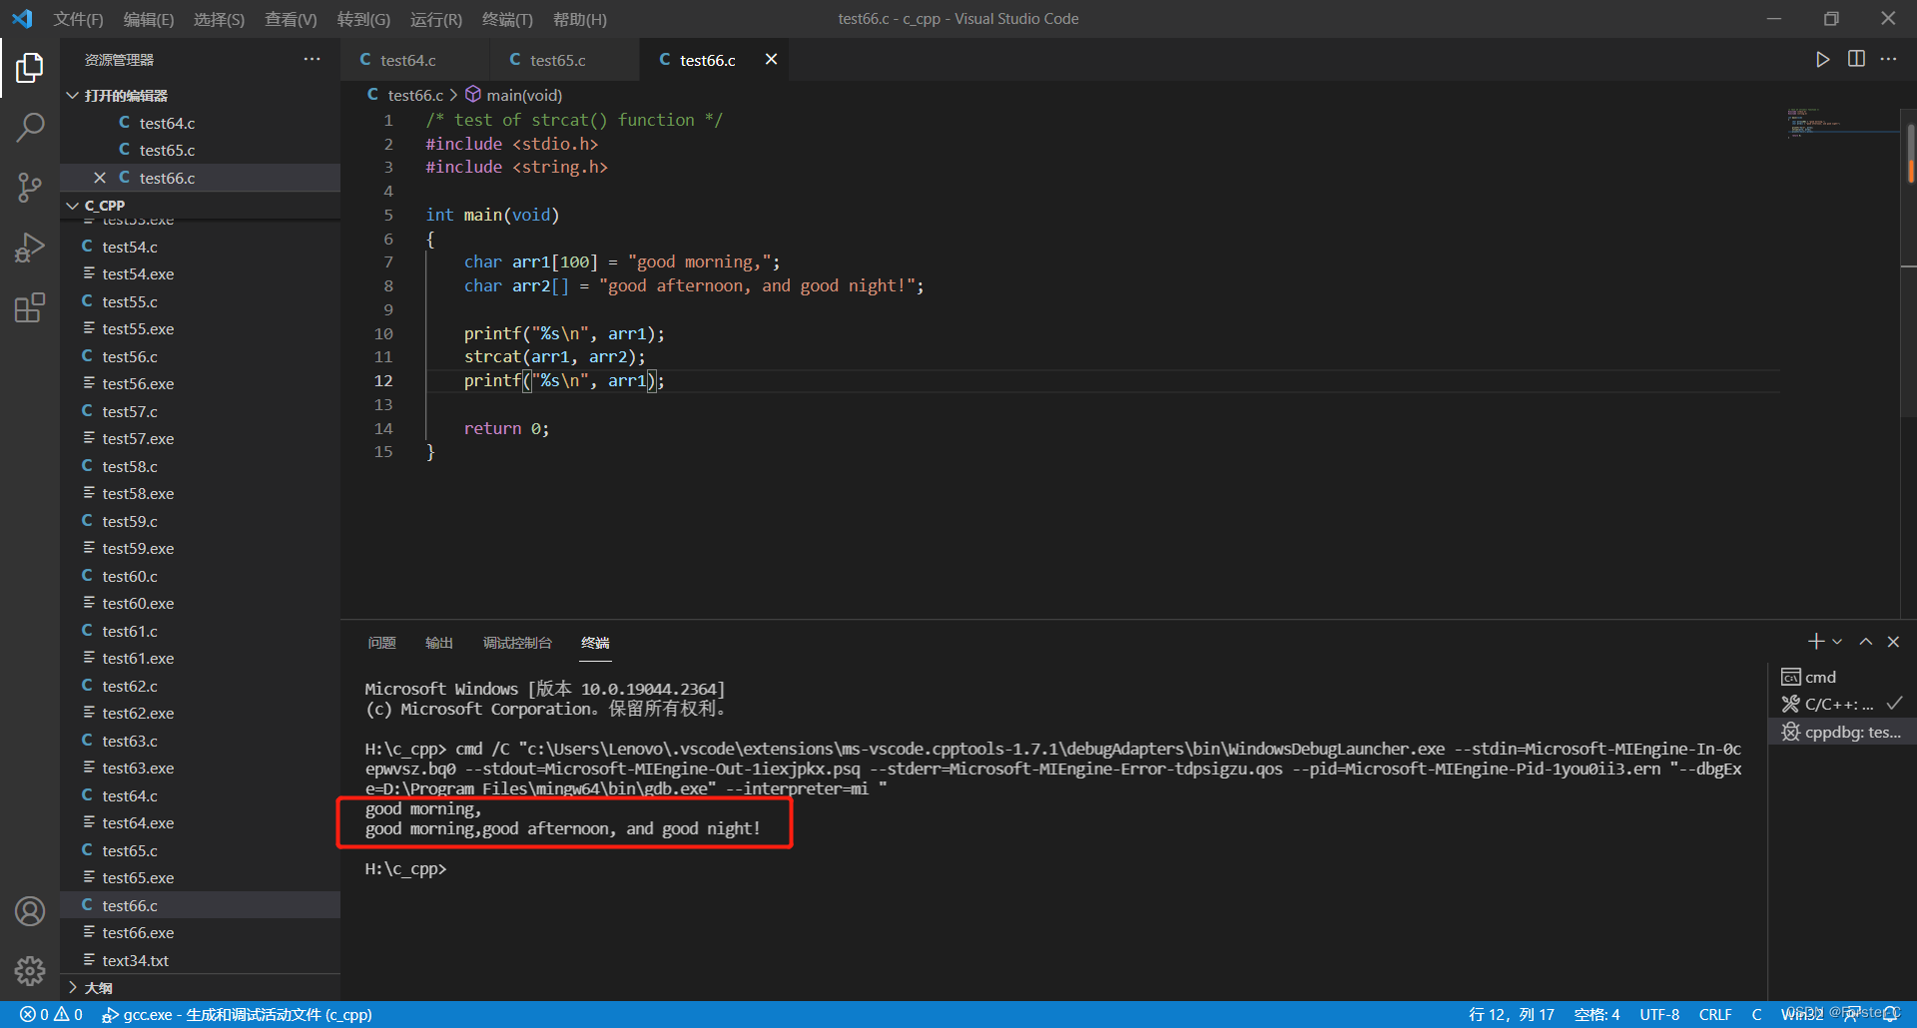Open the terminal launch profile dropdown

[x=1837, y=642]
